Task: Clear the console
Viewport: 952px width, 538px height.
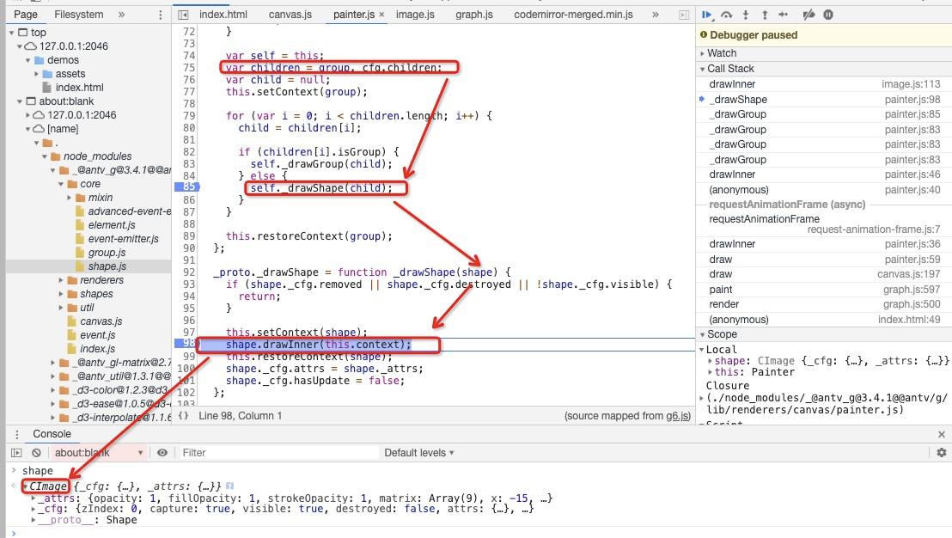Action: (36, 453)
